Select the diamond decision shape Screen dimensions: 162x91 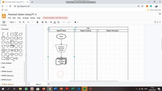8,38
